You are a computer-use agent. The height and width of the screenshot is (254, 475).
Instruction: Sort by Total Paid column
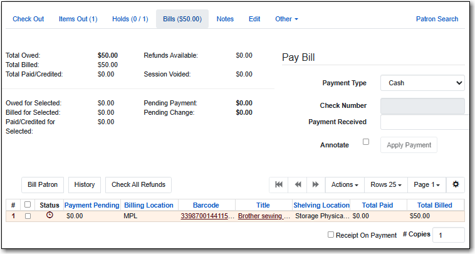(x=377, y=205)
